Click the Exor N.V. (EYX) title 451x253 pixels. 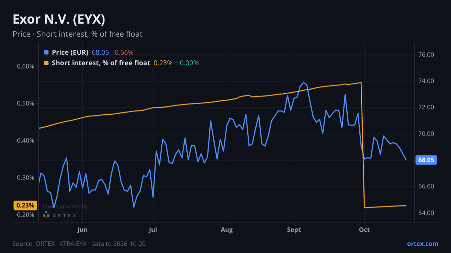[59, 19]
